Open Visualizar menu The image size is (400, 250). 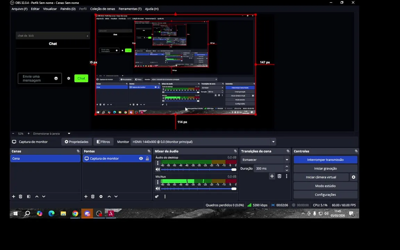click(x=50, y=9)
